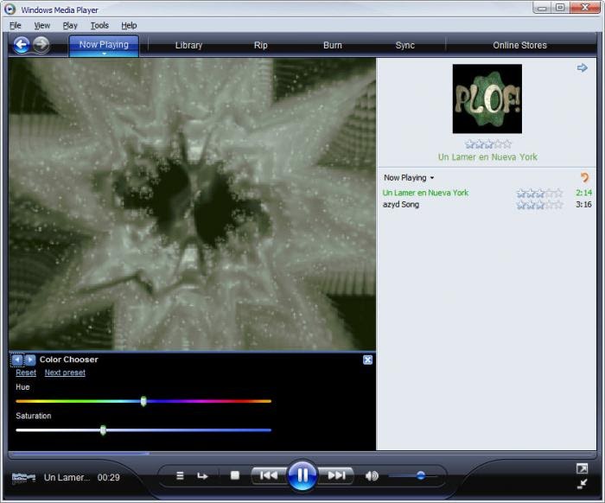This screenshot has height=503, width=605.
Task: Stop playback with the square button
Action: pos(234,475)
